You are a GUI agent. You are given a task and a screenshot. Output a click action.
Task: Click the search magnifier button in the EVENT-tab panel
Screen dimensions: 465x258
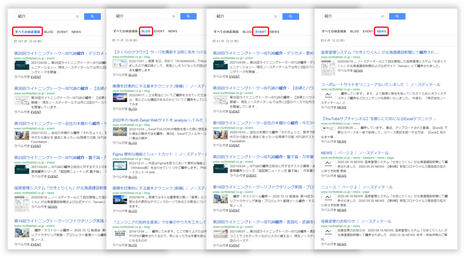(291, 17)
